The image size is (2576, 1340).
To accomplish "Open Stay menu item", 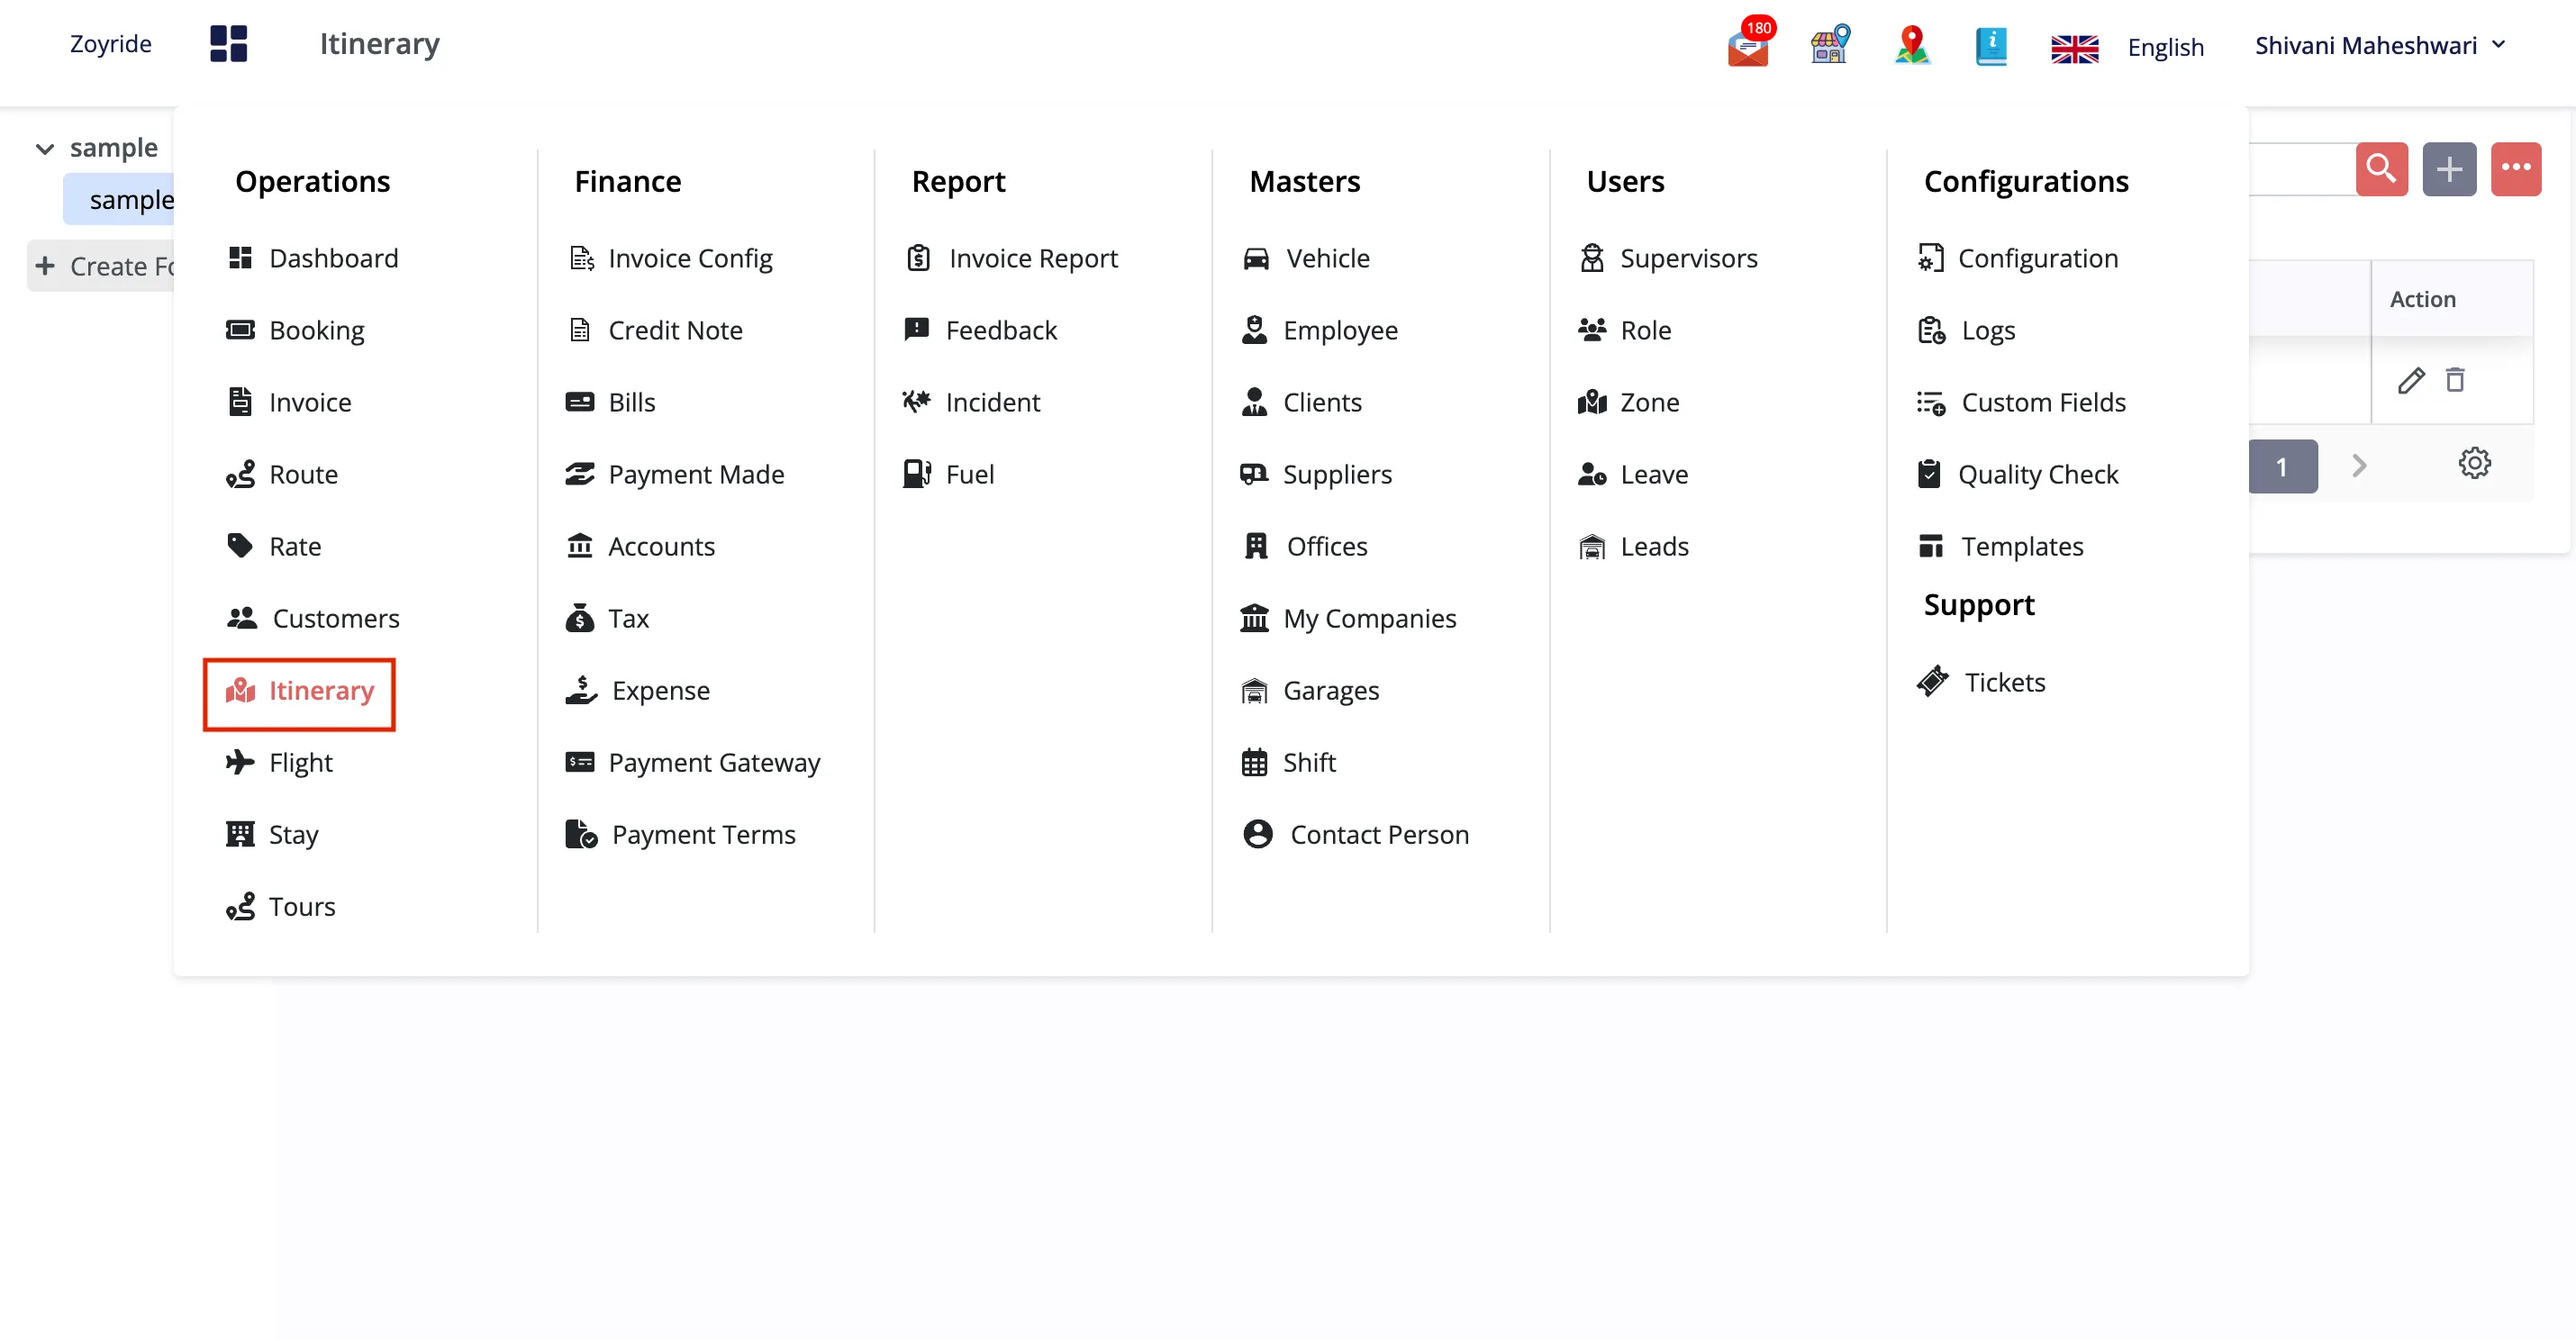I will pos(273,834).
